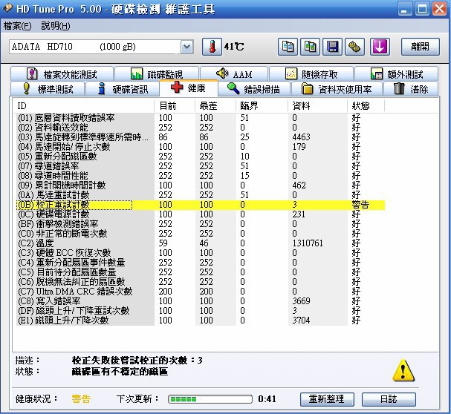Select the (01) 底層資料讀取錯誤率 row

pyautogui.click(x=200, y=118)
